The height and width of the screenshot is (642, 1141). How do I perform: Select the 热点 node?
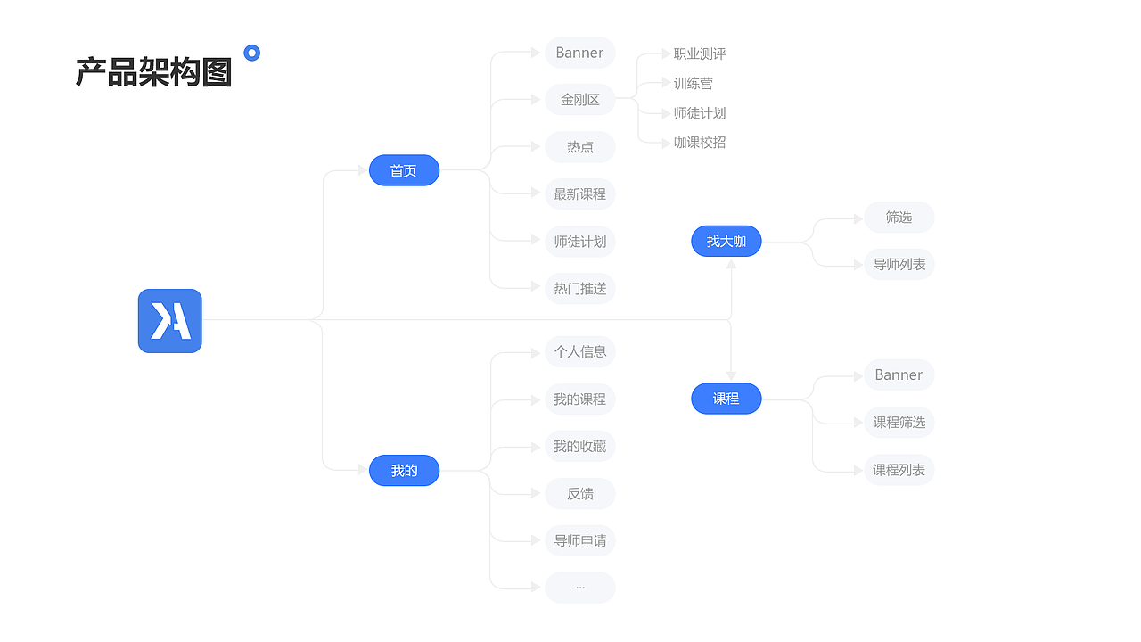coord(580,147)
